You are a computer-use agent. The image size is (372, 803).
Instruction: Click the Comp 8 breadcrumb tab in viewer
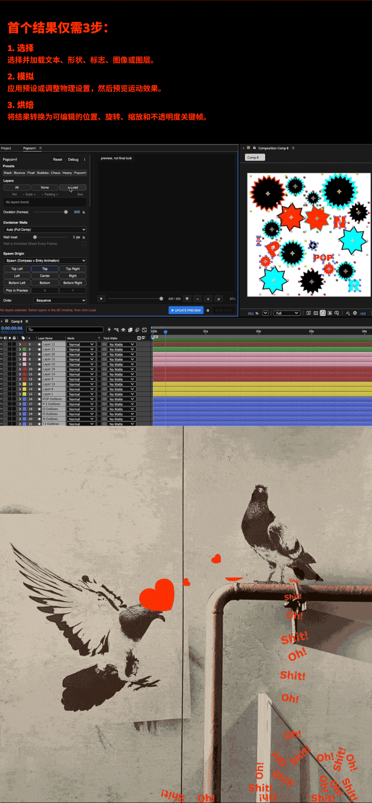click(x=255, y=157)
